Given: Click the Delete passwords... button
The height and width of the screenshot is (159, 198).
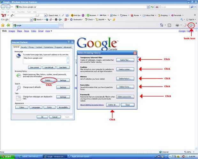Looking at the screenshot, I should point(125,97).
